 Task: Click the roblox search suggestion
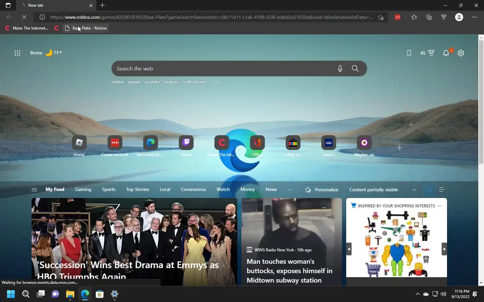coord(118,82)
